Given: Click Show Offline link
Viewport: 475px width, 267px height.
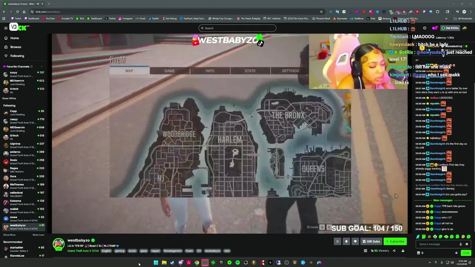Looking at the screenshot, I should pos(9,98).
